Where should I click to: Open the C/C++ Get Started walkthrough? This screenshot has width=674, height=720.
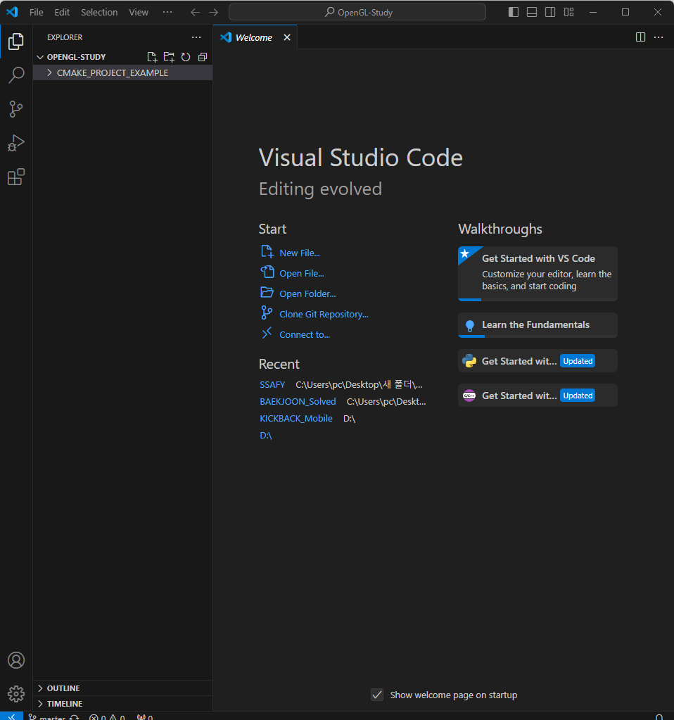(538, 396)
